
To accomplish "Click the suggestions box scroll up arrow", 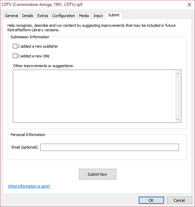I will click(178, 73).
